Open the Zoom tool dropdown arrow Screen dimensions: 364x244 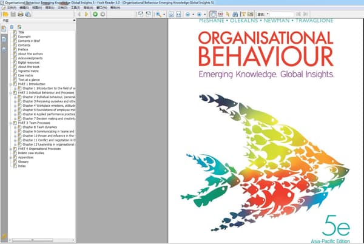[164, 15]
